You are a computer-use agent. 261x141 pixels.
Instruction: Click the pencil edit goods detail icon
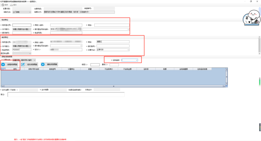click(x=23, y=64)
